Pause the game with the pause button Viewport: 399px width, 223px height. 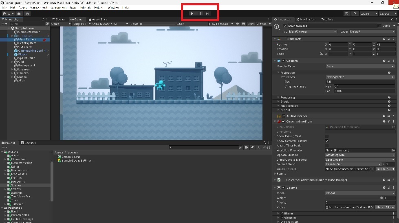point(200,13)
